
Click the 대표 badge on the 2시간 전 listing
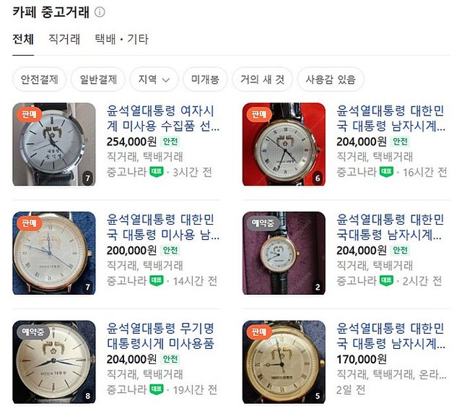tap(386, 281)
